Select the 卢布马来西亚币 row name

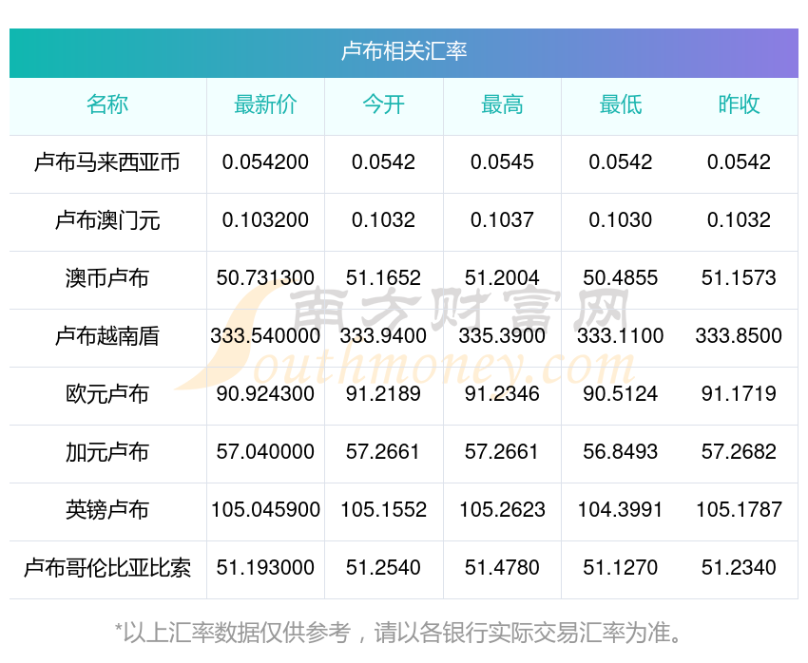(107, 162)
